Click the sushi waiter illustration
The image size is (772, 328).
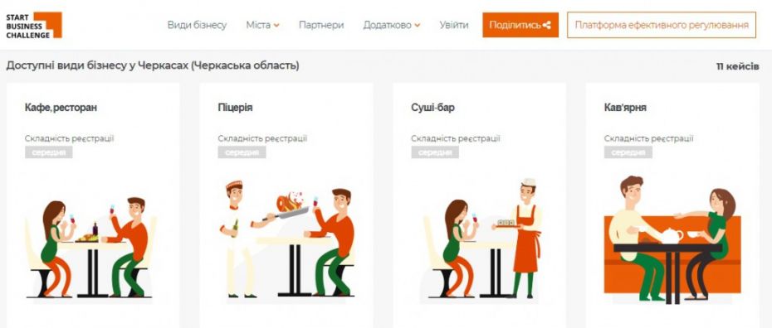482,239
